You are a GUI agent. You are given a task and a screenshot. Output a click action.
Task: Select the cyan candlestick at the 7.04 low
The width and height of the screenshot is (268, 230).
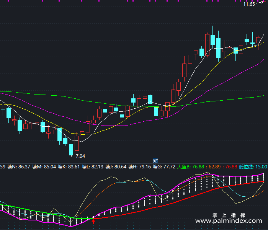(x=71, y=150)
